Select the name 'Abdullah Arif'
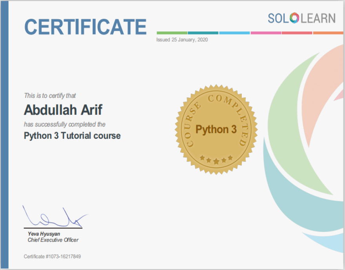This screenshot has height=270, width=345. click(x=63, y=110)
